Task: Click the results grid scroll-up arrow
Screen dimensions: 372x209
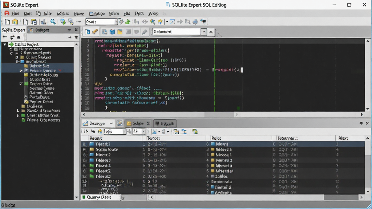Action: click(x=368, y=138)
